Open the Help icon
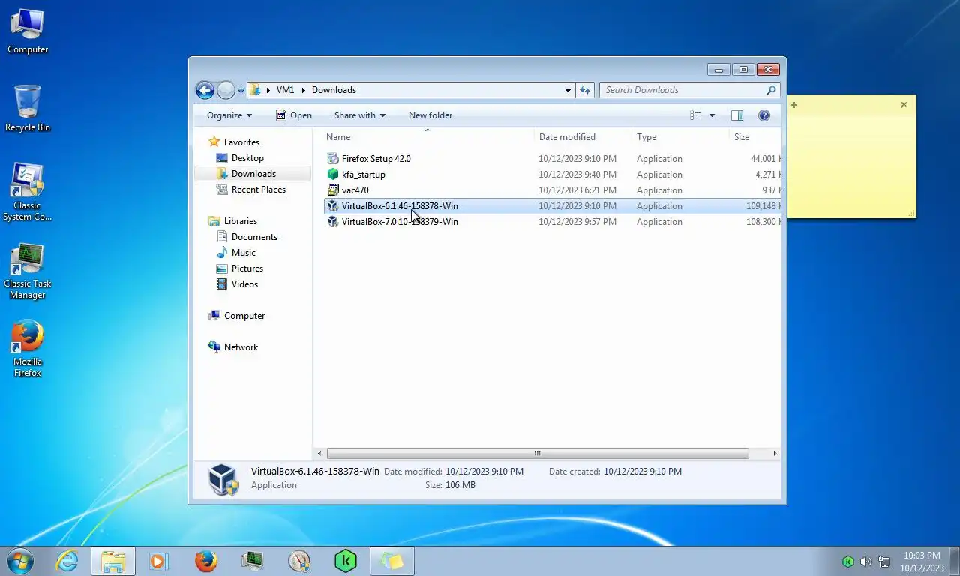This screenshot has height=576, width=960. 764,115
